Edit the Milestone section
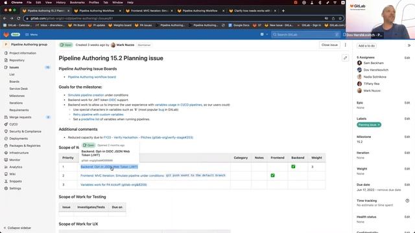Viewport: 415px width, 233px height. click(x=407, y=137)
